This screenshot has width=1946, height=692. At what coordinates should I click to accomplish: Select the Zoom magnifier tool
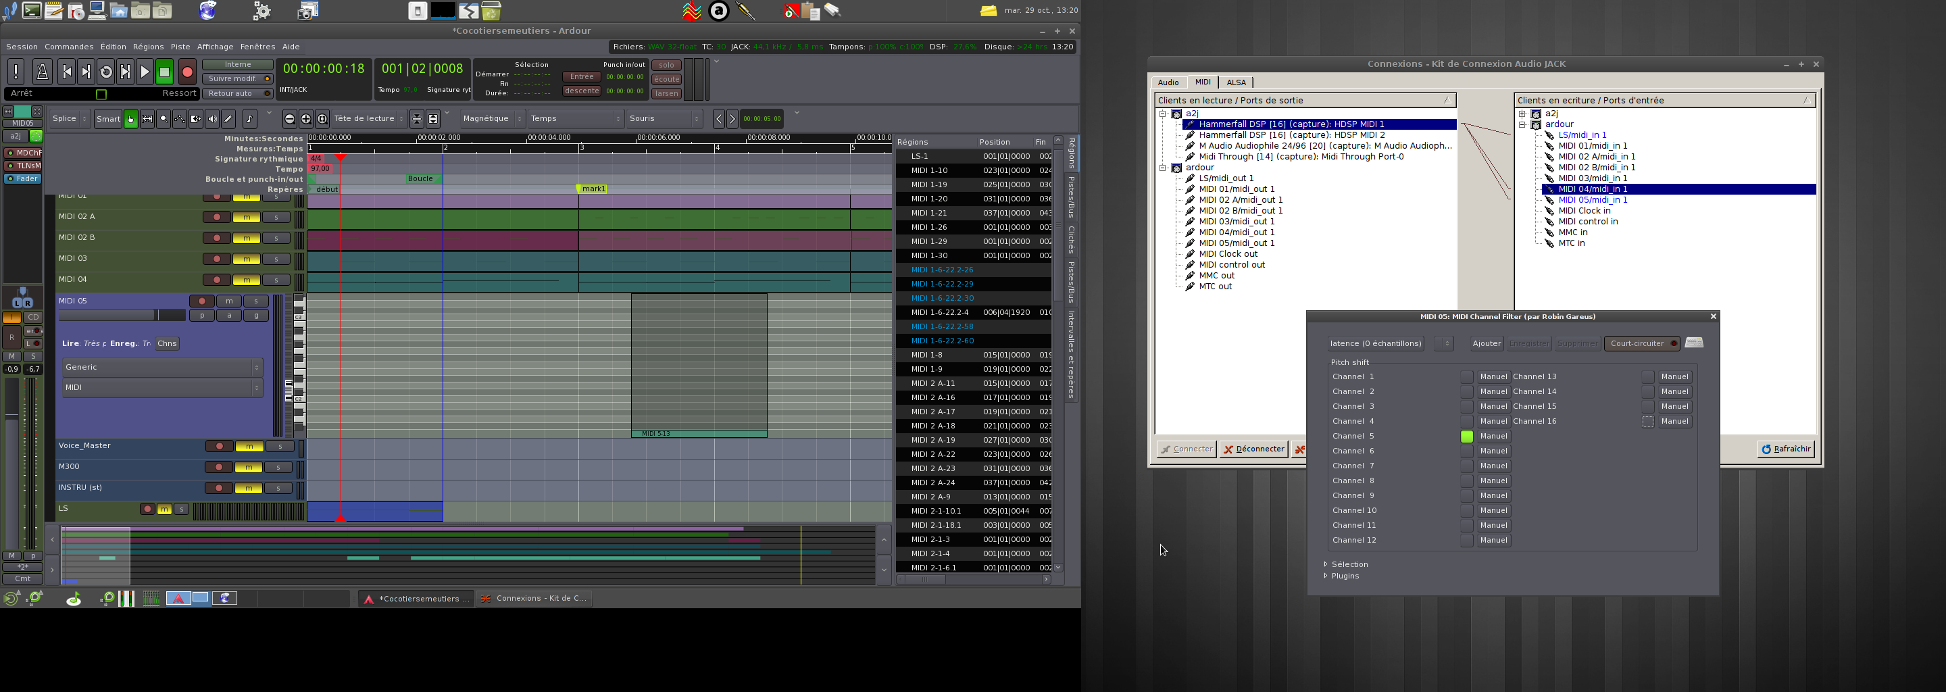click(x=163, y=119)
